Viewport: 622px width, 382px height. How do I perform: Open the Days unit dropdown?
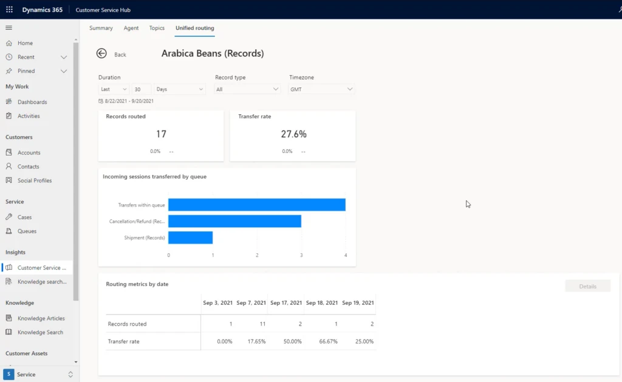[x=180, y=89]
